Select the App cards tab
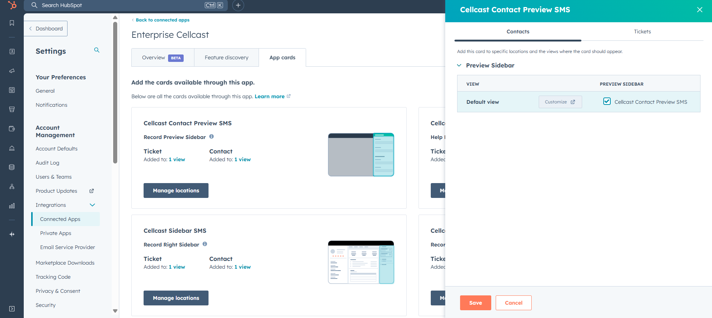712x318 pixels. point(282,57)
